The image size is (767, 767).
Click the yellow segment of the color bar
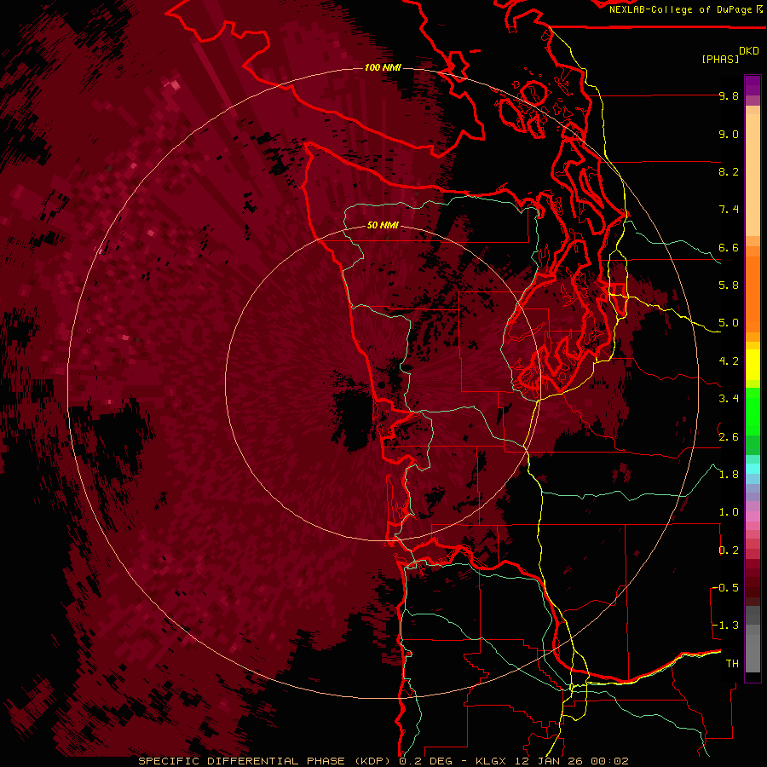tap(753, 365)
